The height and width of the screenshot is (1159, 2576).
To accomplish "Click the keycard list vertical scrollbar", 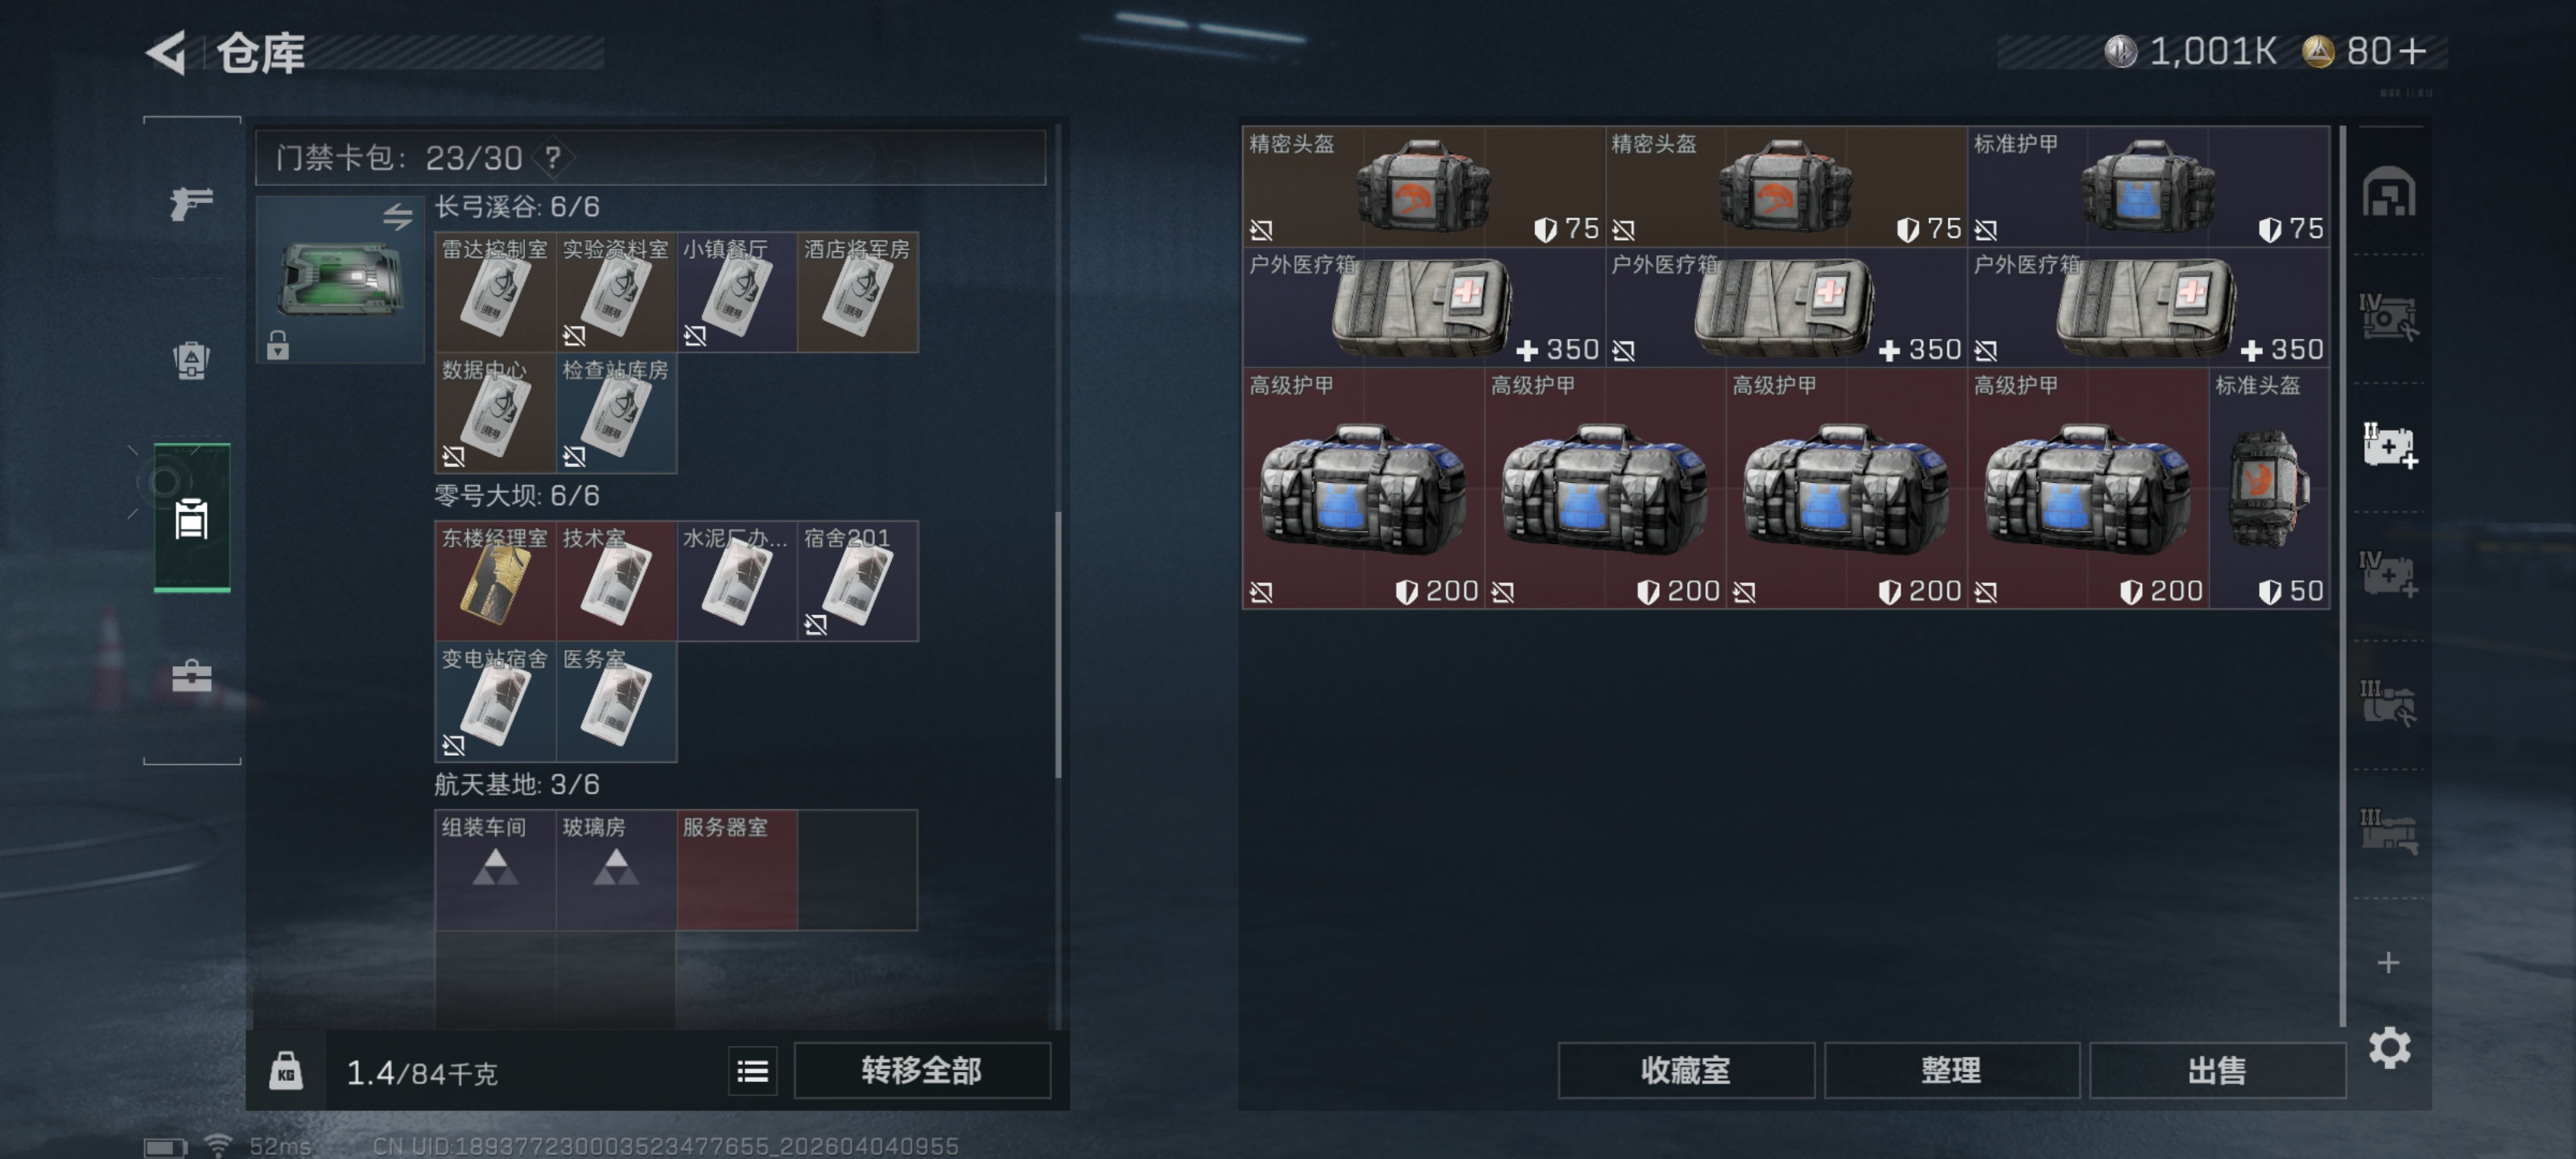I will pos(1057,645).
